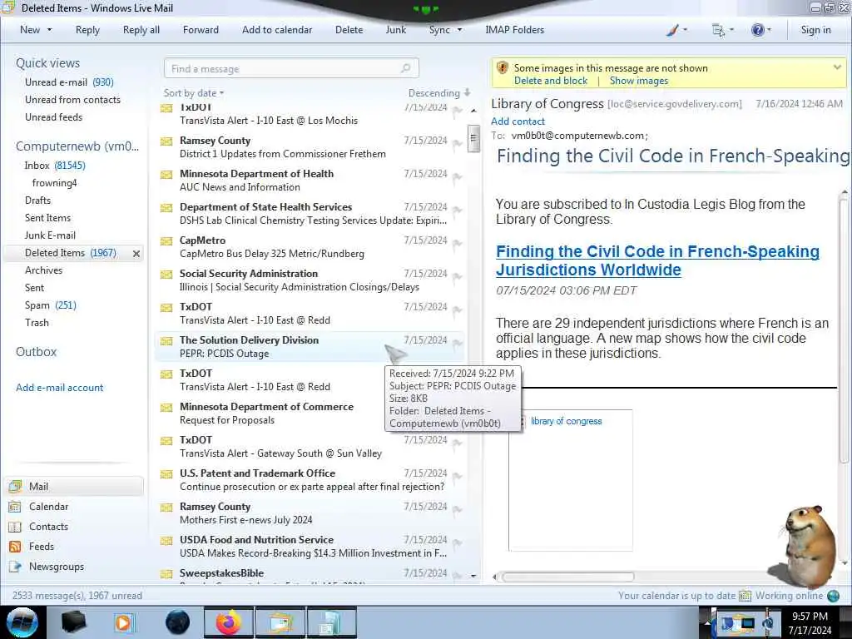Flag the USDA Food and Nutrition Service message
This screenshot has width=852, height=639.
click(x=458, y=543)
